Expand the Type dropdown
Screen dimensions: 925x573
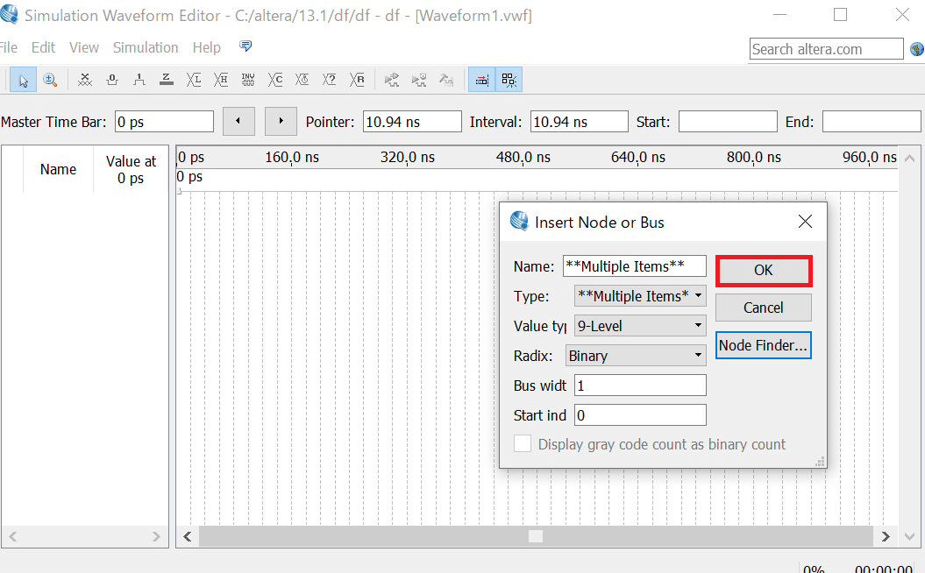click(640, 296)
